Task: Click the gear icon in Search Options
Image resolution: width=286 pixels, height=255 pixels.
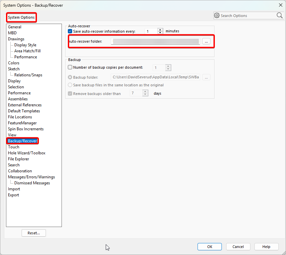Action: (x=217, y=16)
